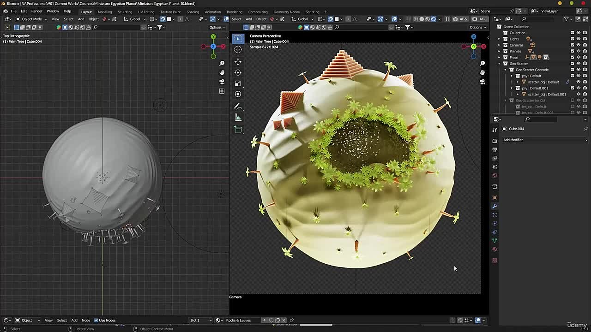Screen dimensions: 591x332
Task: Click the Material Properties sphere tab icon
Action: tap(495, 249)
